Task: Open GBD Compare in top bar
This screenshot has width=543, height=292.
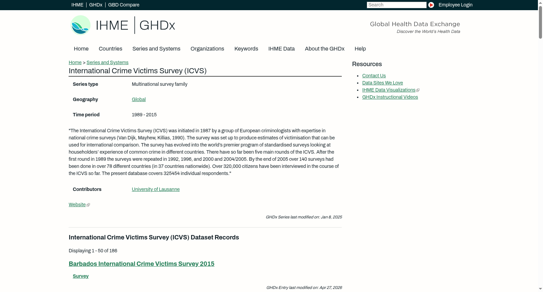Action: [x=124, y=5]
